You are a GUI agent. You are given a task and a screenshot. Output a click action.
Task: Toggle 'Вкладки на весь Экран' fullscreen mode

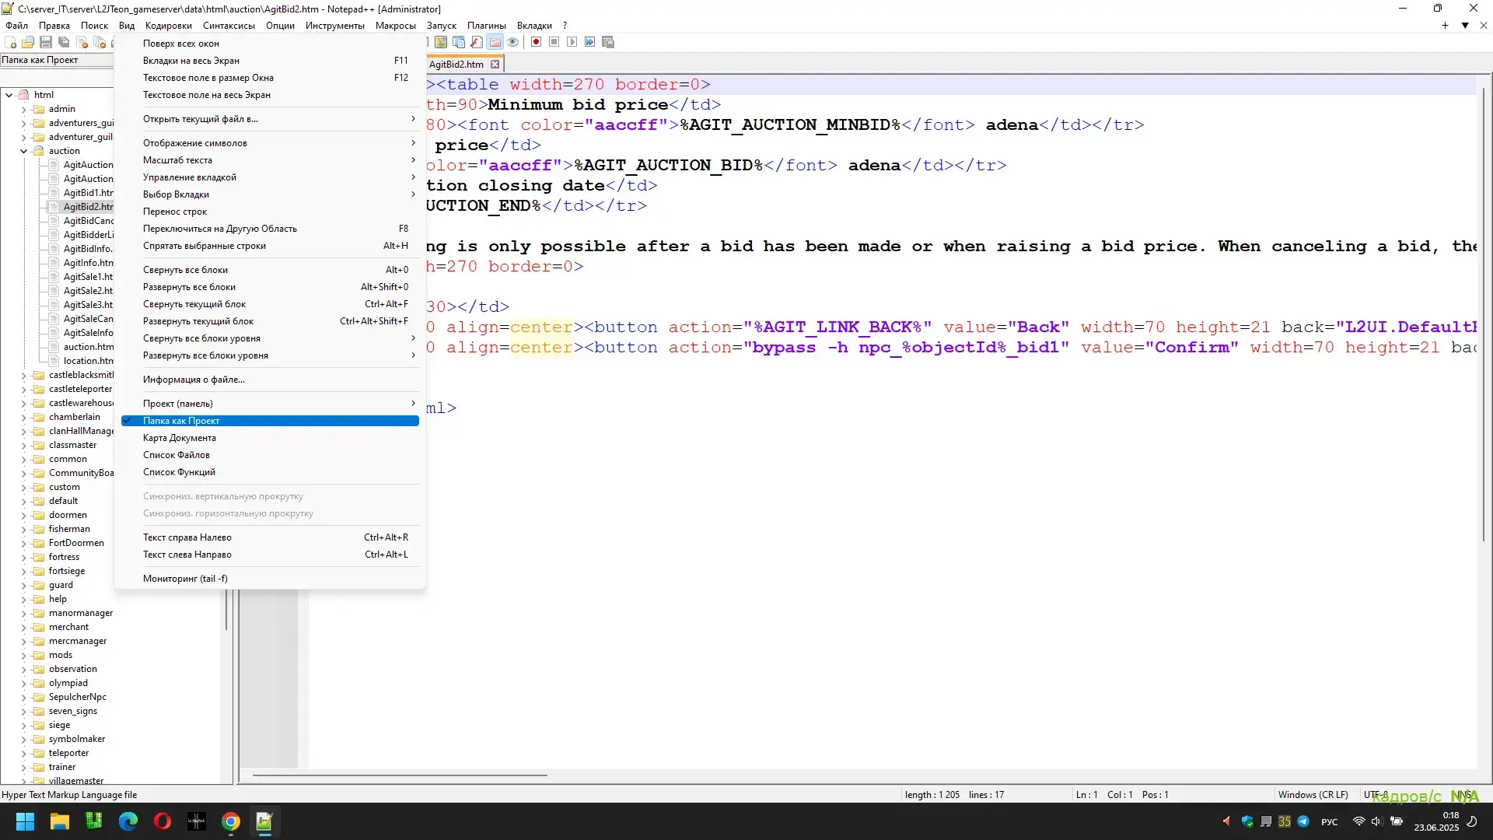tap(270, 61)
